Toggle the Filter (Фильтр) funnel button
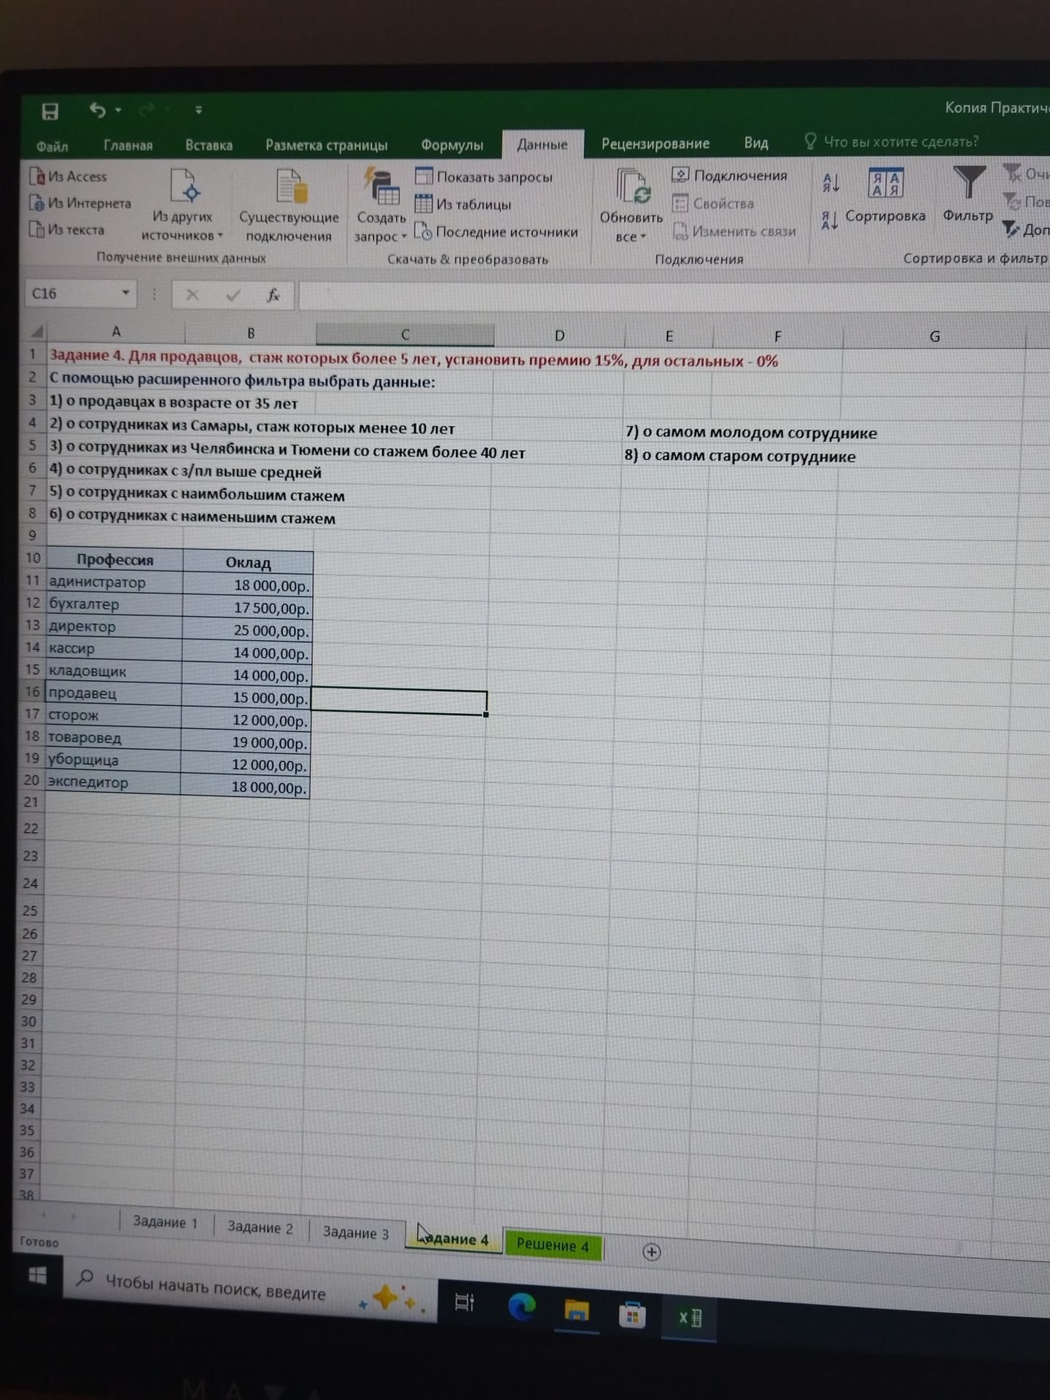 (x=968, y=194)
